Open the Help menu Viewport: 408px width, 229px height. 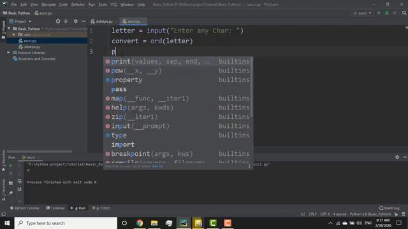pyautogui.click(x=141, y=4)
